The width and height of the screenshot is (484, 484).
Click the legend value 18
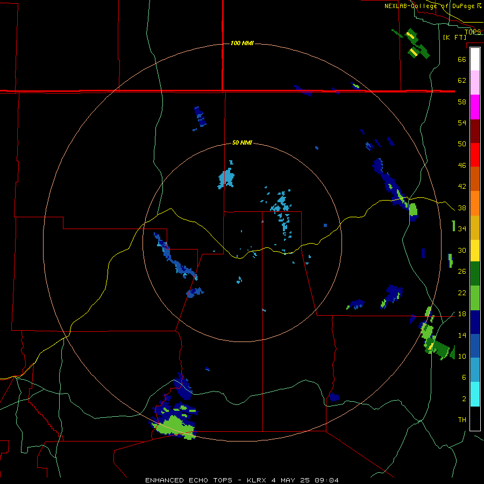[x=462, y=314]
